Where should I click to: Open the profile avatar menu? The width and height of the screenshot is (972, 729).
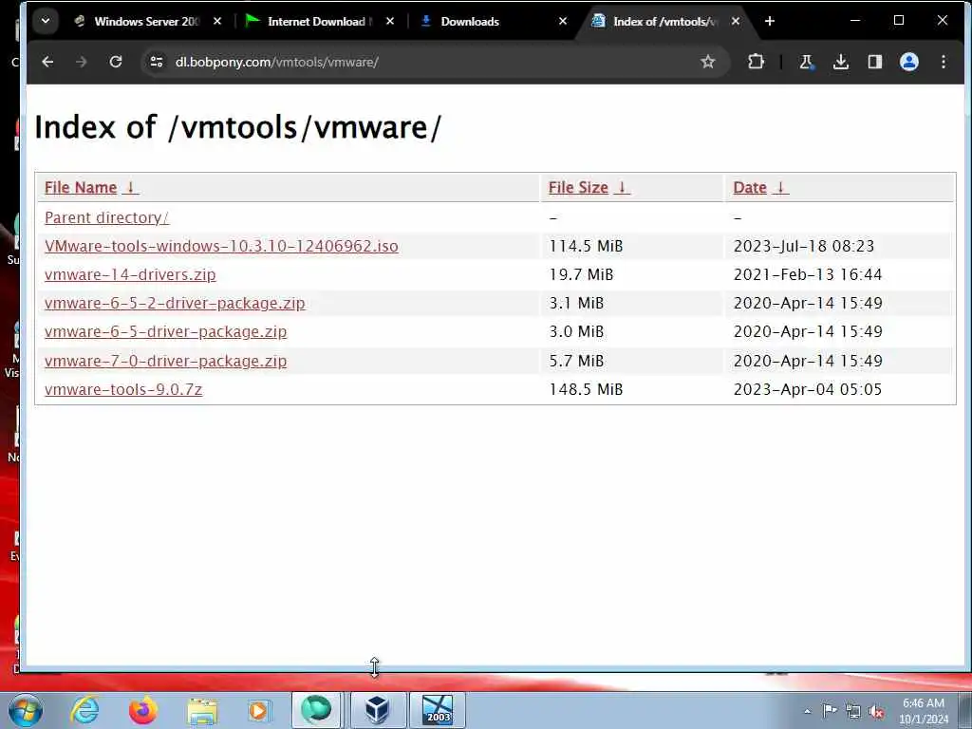908,62
